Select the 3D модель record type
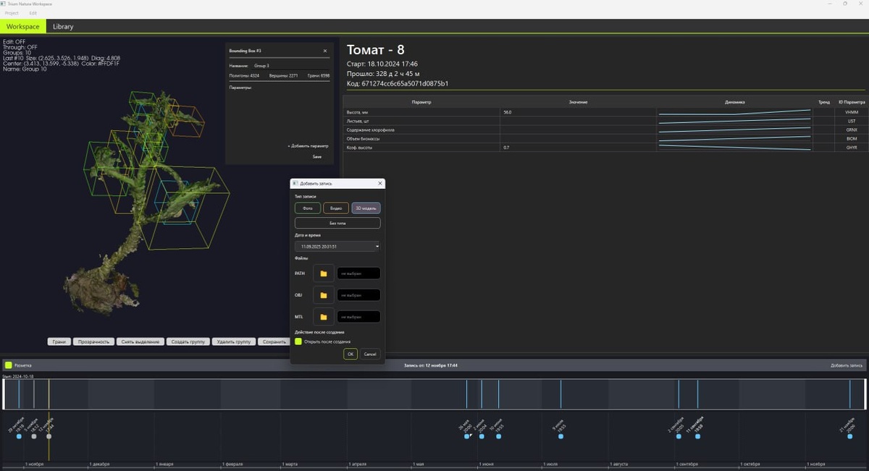 click(366, 208)
